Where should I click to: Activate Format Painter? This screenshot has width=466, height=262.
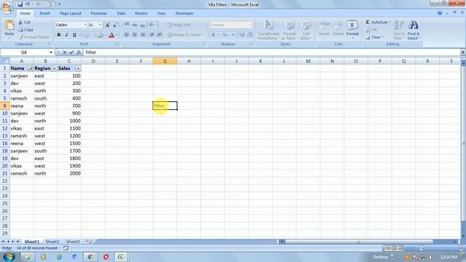pyautogui.click(x=34, y=37)
